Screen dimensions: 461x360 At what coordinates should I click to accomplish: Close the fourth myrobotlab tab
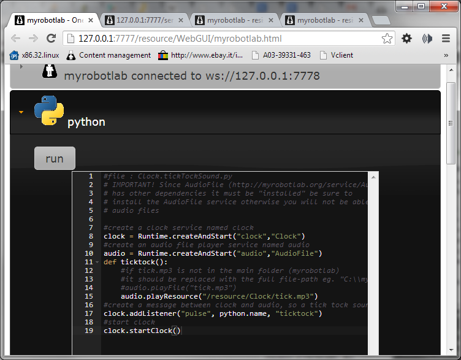(361, 20)
